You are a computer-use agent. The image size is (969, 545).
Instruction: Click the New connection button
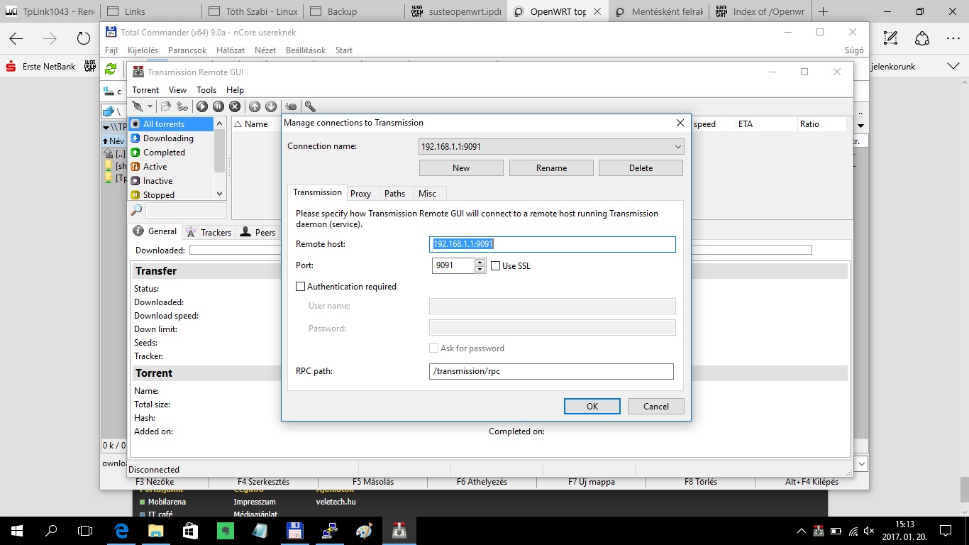click(461, 168)
